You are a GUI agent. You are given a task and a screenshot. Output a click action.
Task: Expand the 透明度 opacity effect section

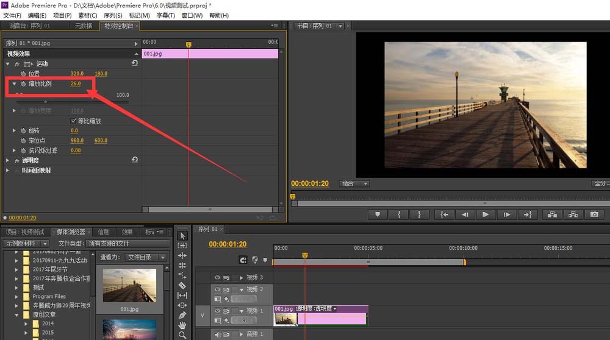8,160
